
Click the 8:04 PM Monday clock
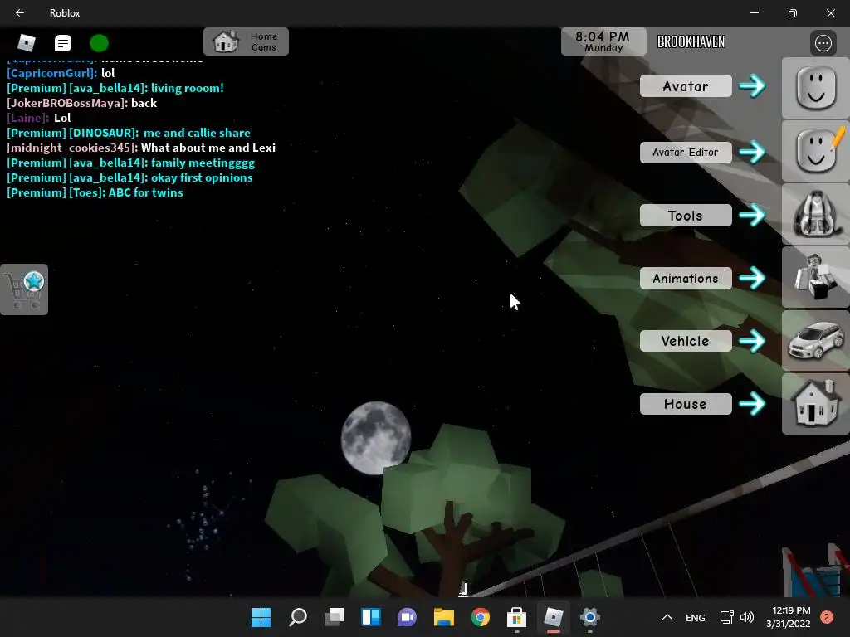603,41
